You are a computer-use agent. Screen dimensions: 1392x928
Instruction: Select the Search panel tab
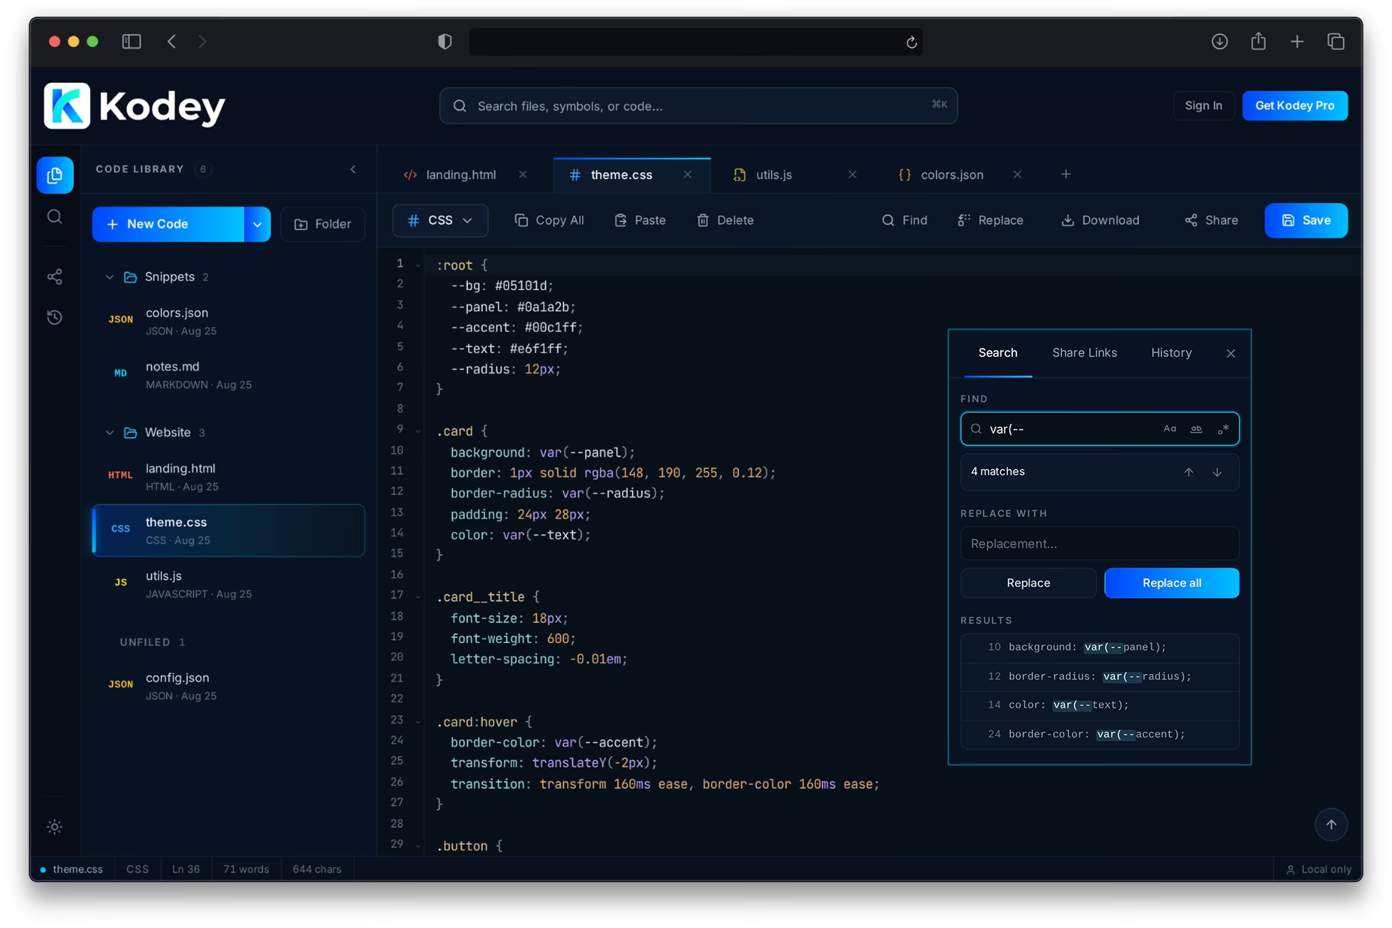998,353
